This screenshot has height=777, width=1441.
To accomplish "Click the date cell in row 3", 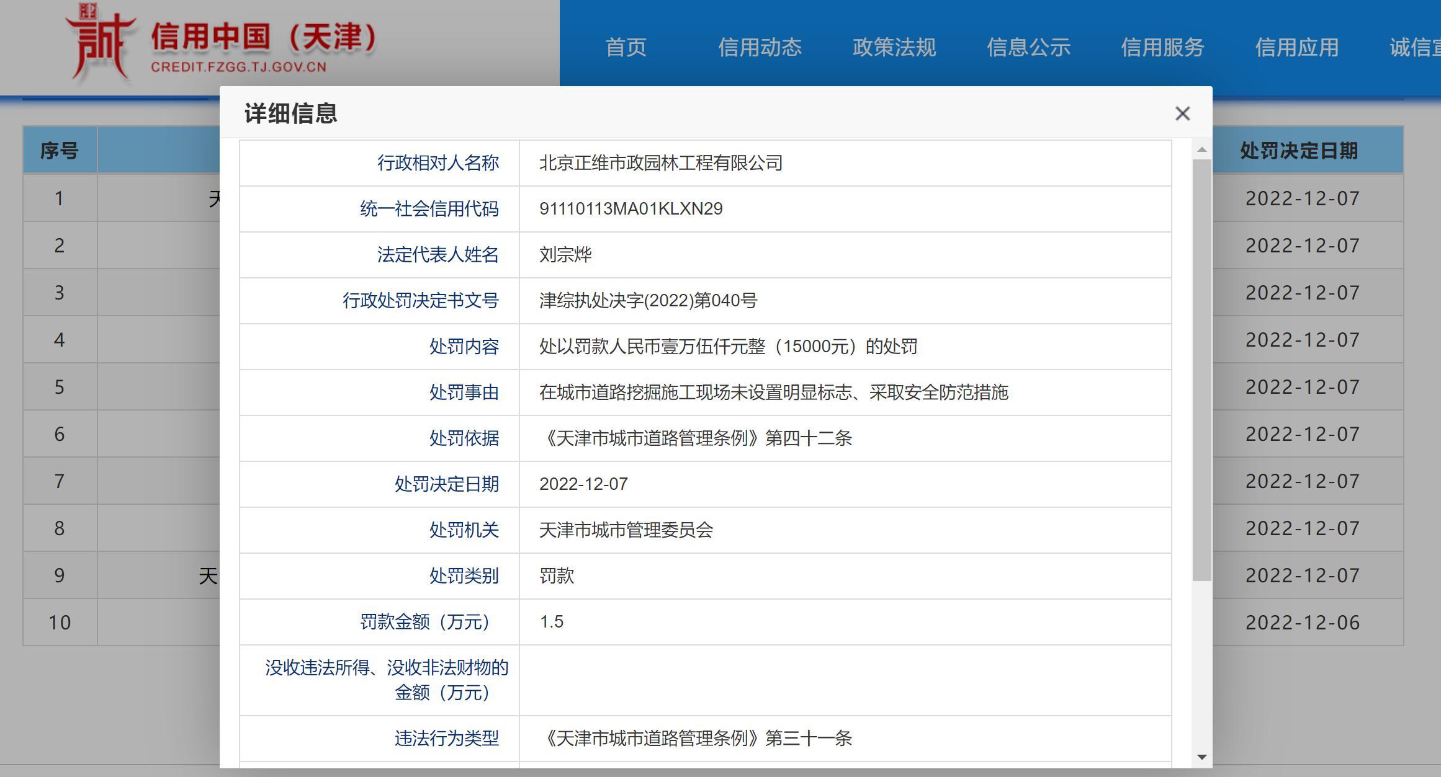I will [1303, 293].
